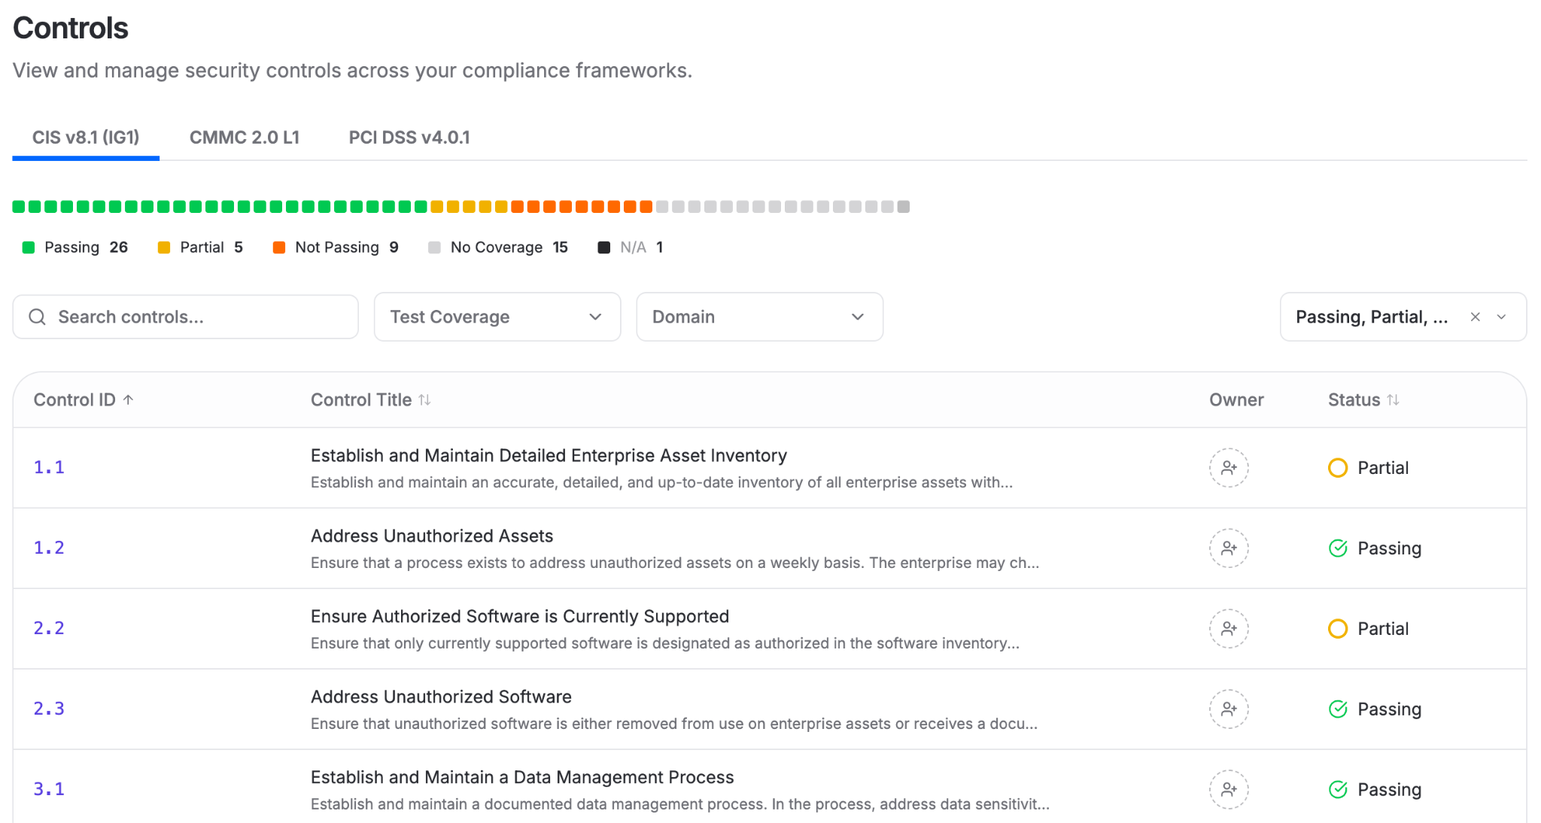Click the N/A black legend swatch

click(603, 248)
